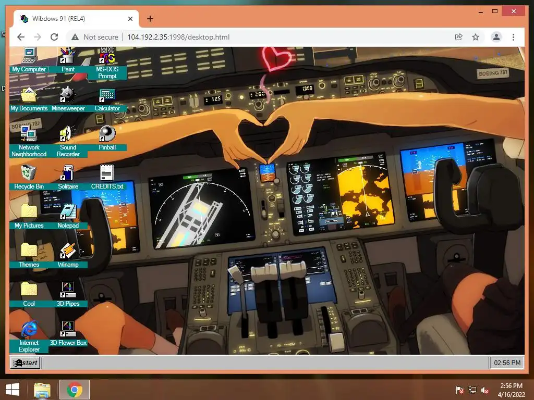Open the system clock showing 4/16/2022
The height and width of the screenshot is (400, 534).
pyautogui.click(x=511, y=390)
